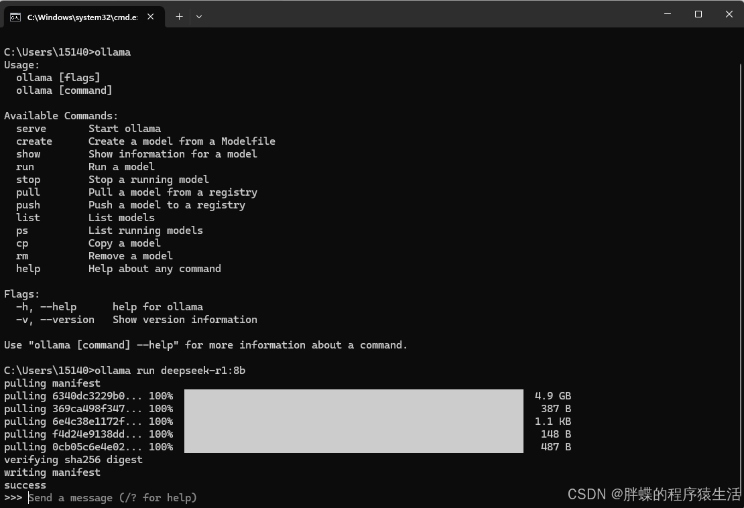Viewport: 744px width, 508px height.
Task: Open the new tab profile dropdown
Action: coord(199,17)
